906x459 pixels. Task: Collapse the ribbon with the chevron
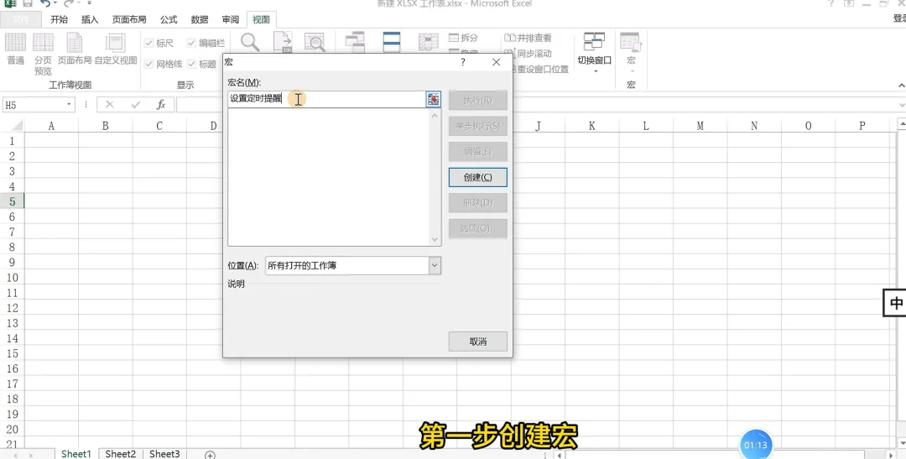(901, 86)
